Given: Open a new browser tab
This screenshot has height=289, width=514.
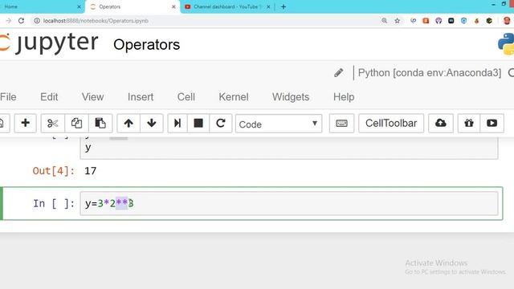Looking at the screenshot, I should tap(284, 6).
